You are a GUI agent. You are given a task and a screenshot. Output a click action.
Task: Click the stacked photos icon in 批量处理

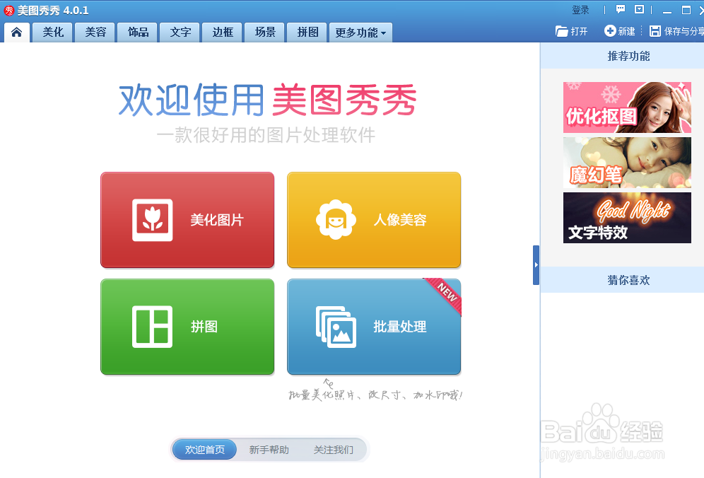pyautogui.click(x=336, y=327)
